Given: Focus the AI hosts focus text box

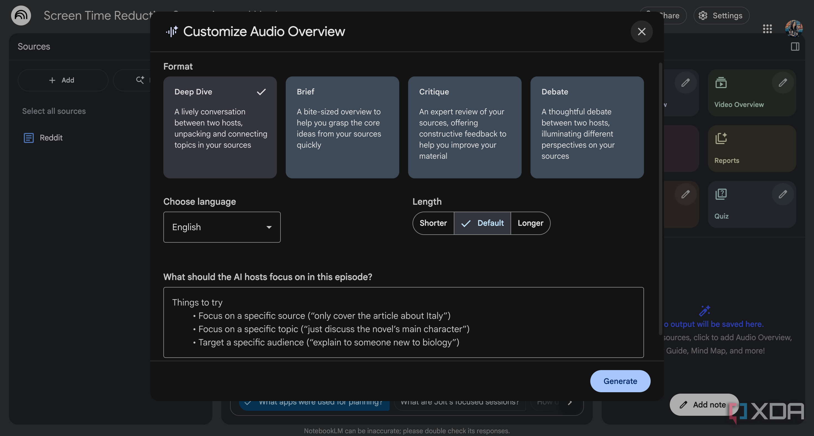Looking at the screenshot, I should 403,322.
